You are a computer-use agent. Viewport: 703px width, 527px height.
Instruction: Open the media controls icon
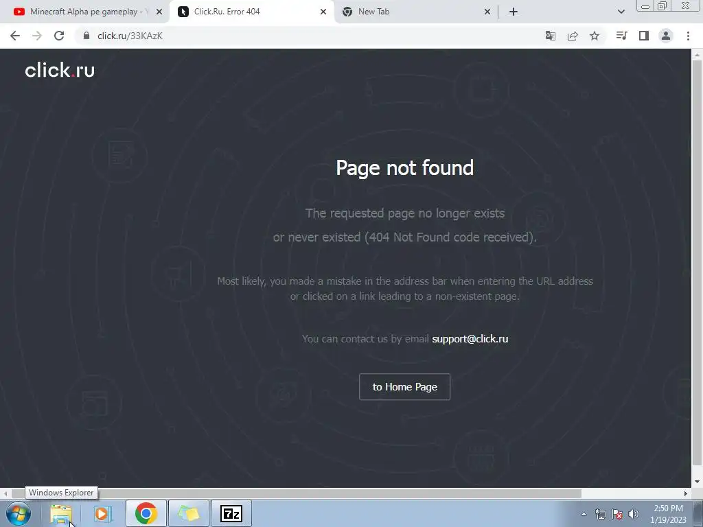pyautogui.click(x=621, y=36)
